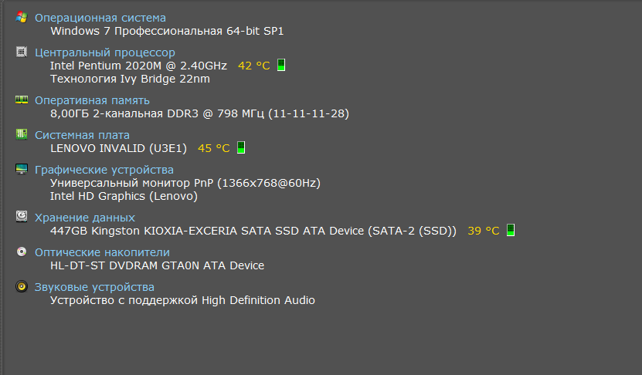Open the Оперативная память section link
Image resolution: width=642 pixels, height=375 pixels.
92,100
